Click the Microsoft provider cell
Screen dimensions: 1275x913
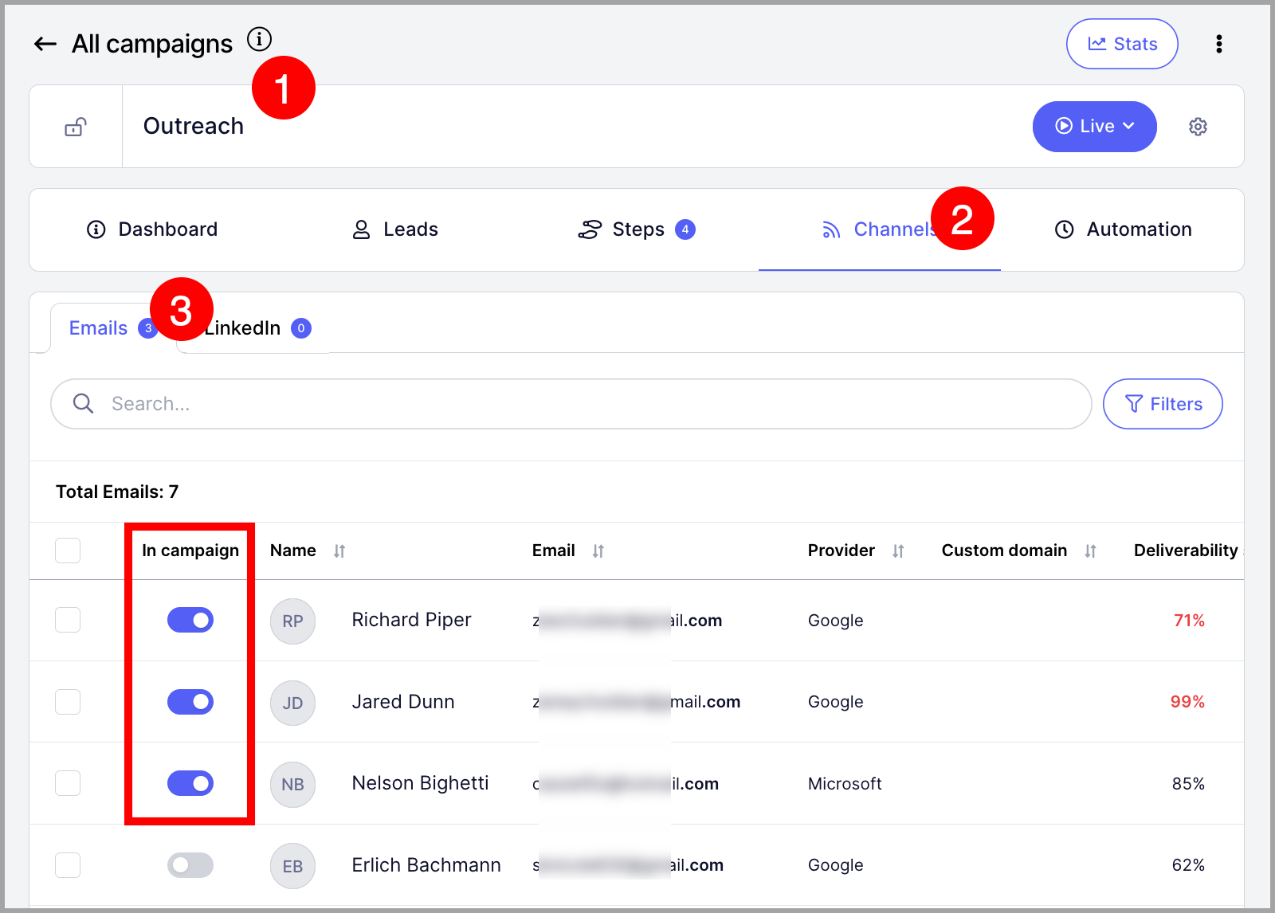(x=845, y=784)
